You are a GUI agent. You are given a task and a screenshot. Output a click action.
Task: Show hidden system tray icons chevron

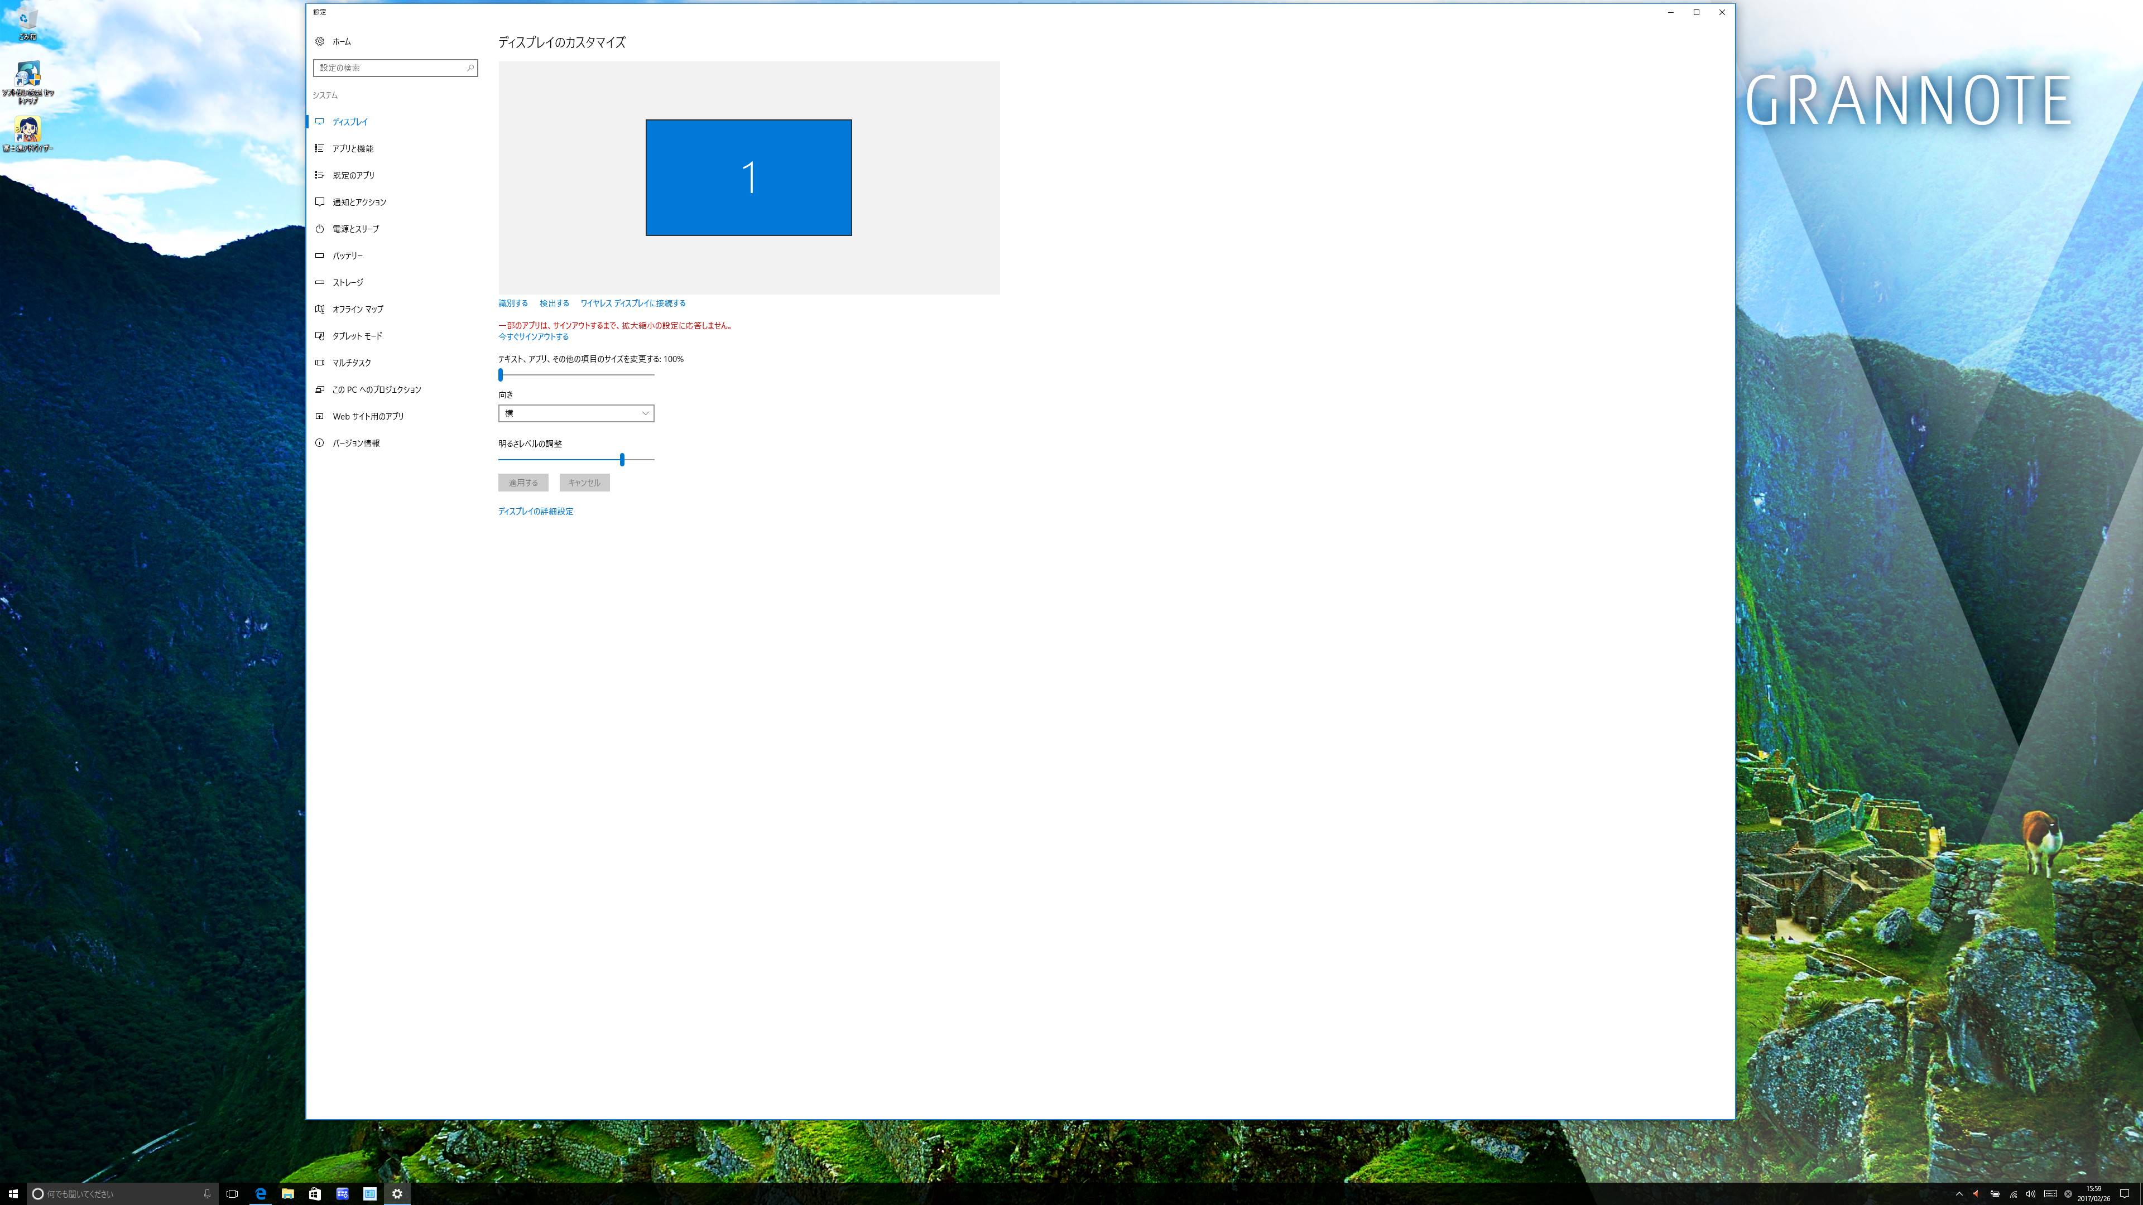click(1959, 1193)
